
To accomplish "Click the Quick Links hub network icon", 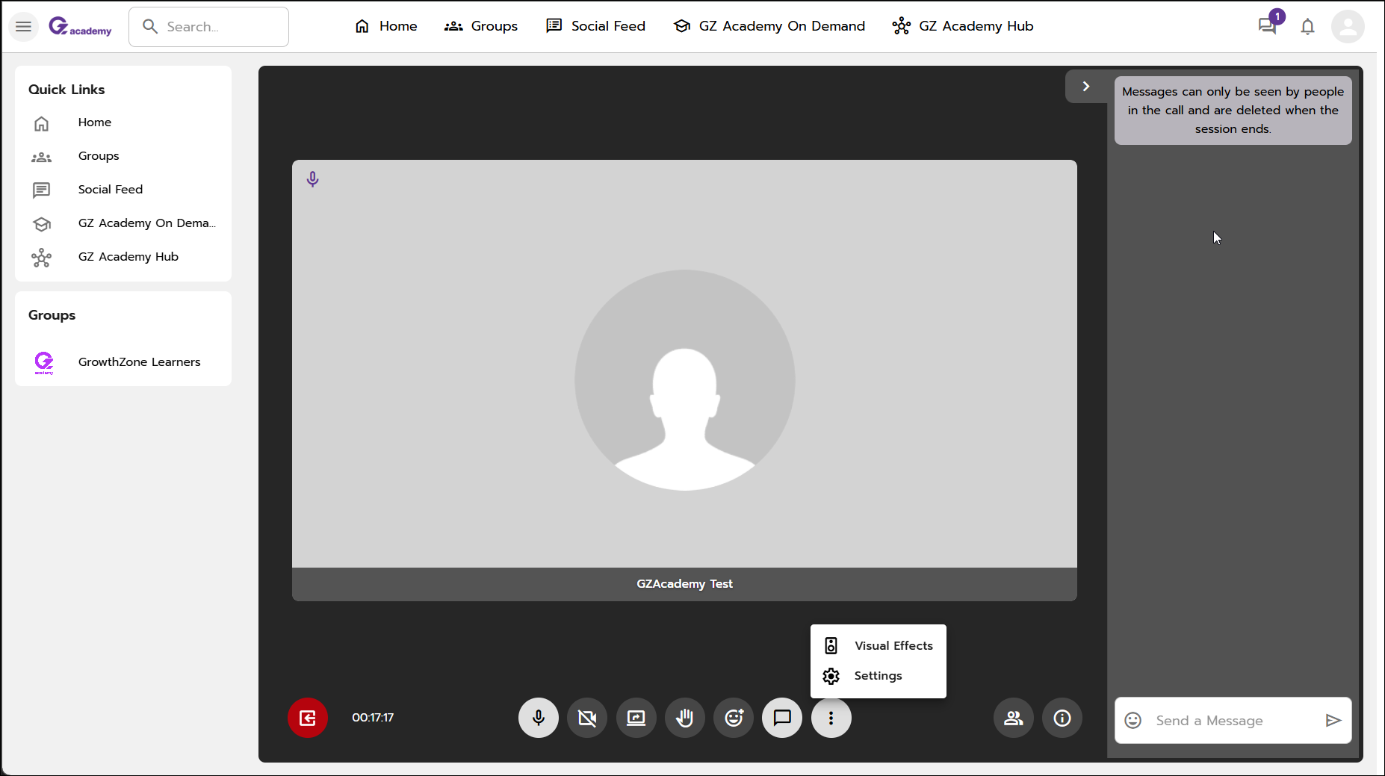I will pyautogui.click(x=42, y=258).
